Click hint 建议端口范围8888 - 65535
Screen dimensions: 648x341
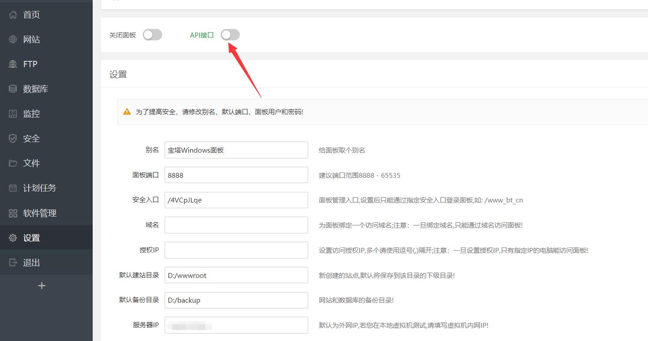360,175
